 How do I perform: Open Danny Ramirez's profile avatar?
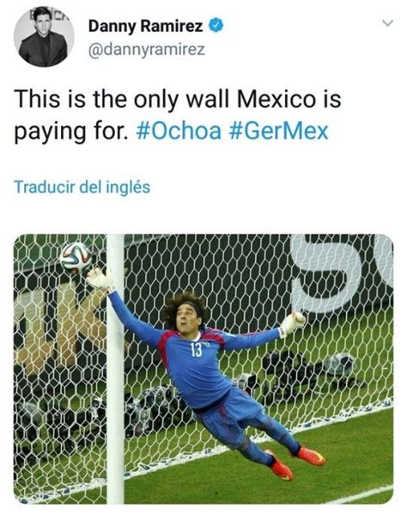point(44,36)
